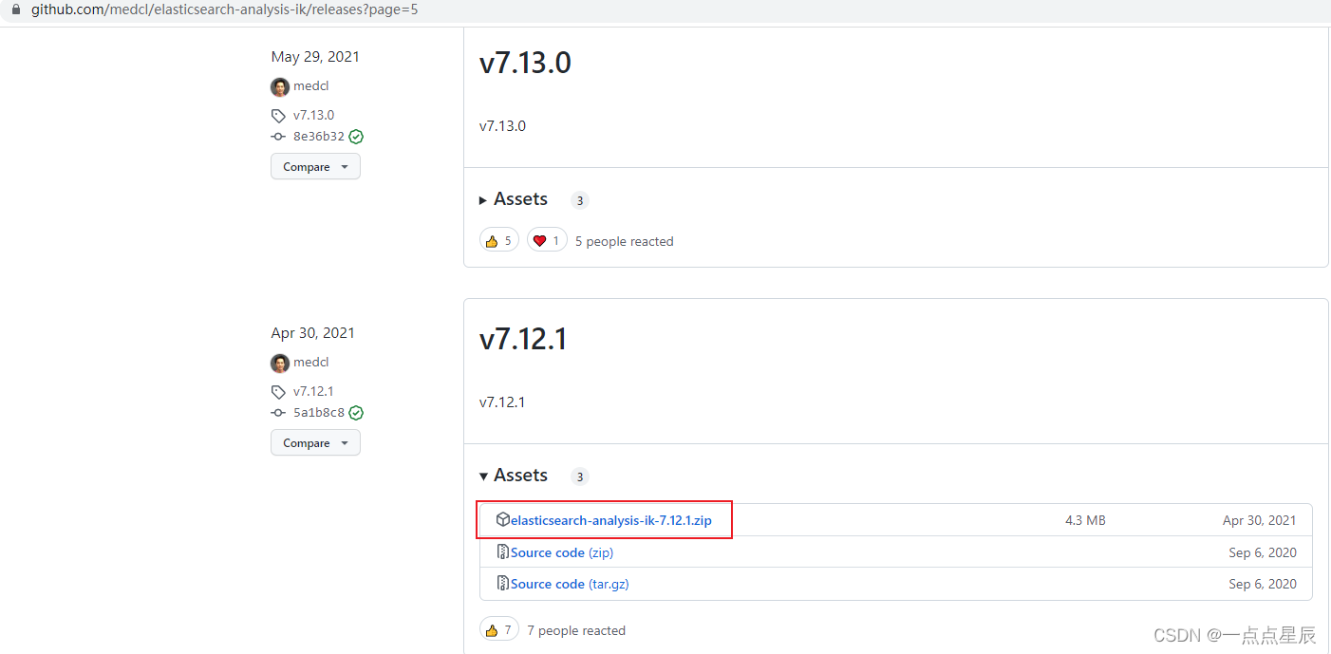1331x654 pixels.
Task: Click the lock icon in the address bar
Action: tap(15, 9)
